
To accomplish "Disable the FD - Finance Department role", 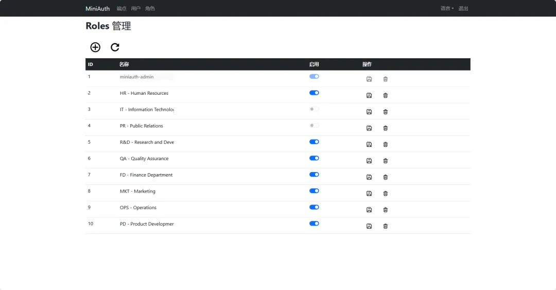I will 314,174.
